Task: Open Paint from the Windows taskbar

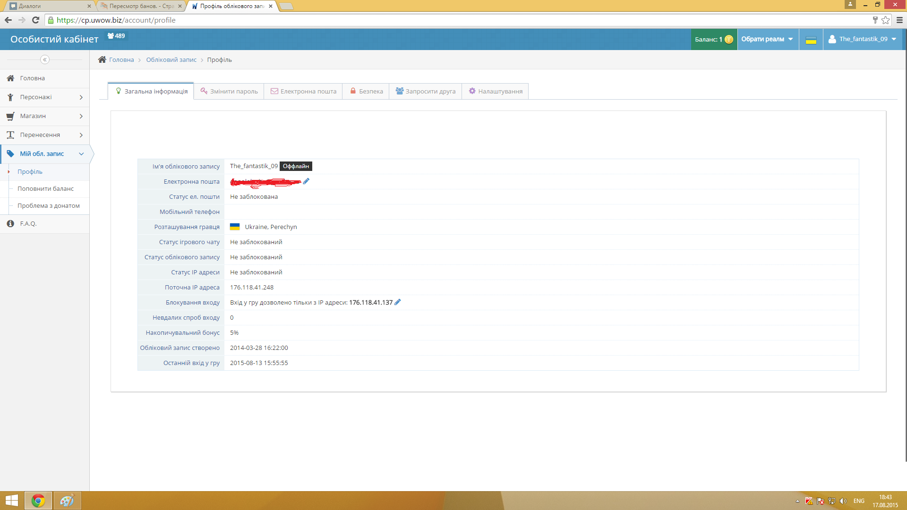Action: click(67, 501)
